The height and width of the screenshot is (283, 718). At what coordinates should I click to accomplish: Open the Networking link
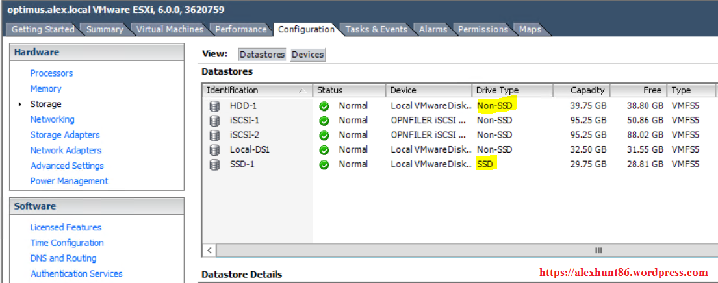click(52, 119)
